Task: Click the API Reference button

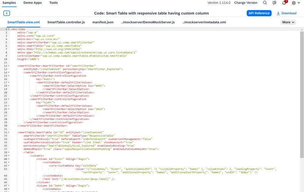Action: coord(259,13)
